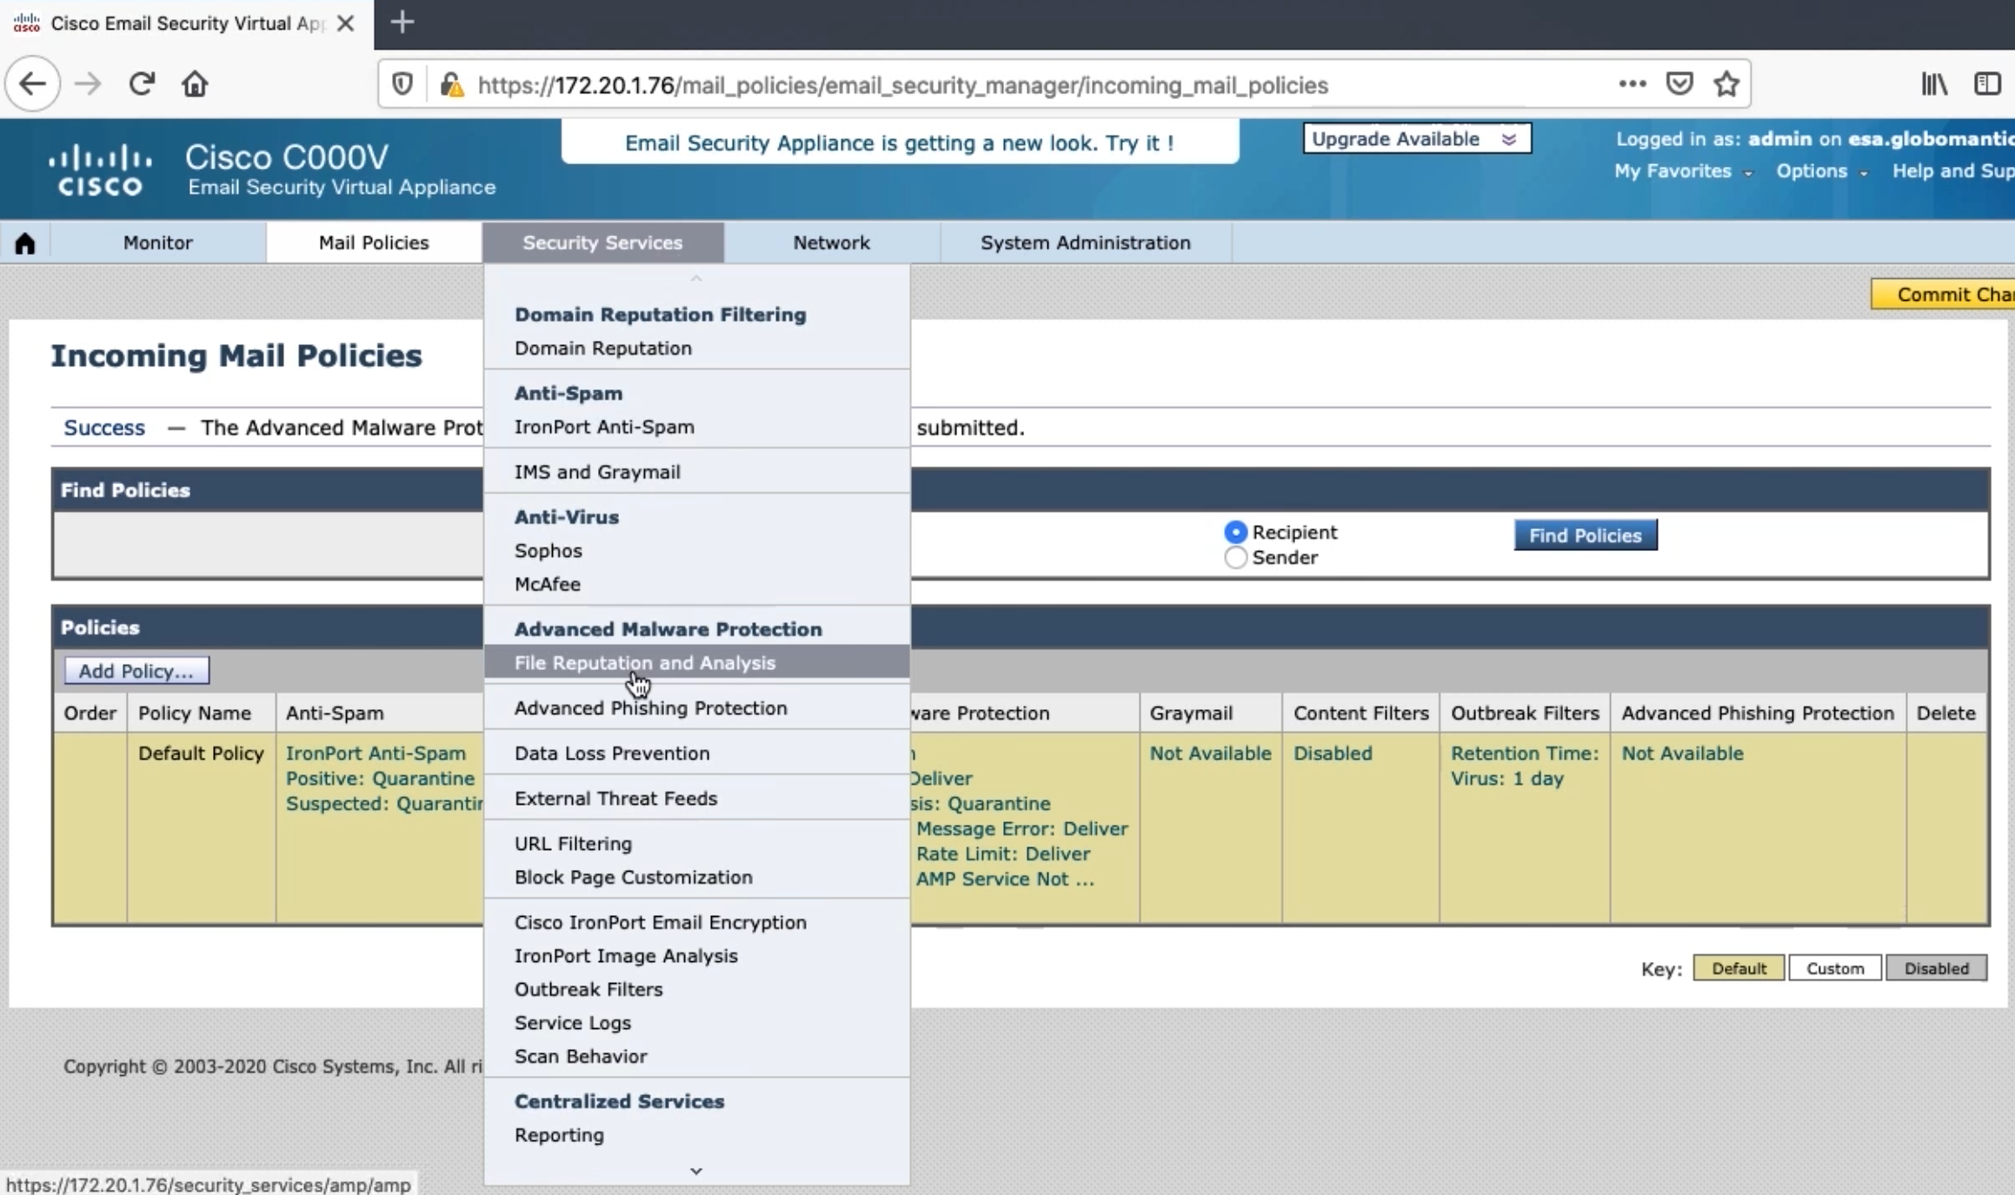Show the insecure connection lock warning
2015x1195 pixels.
click(451, 84)
